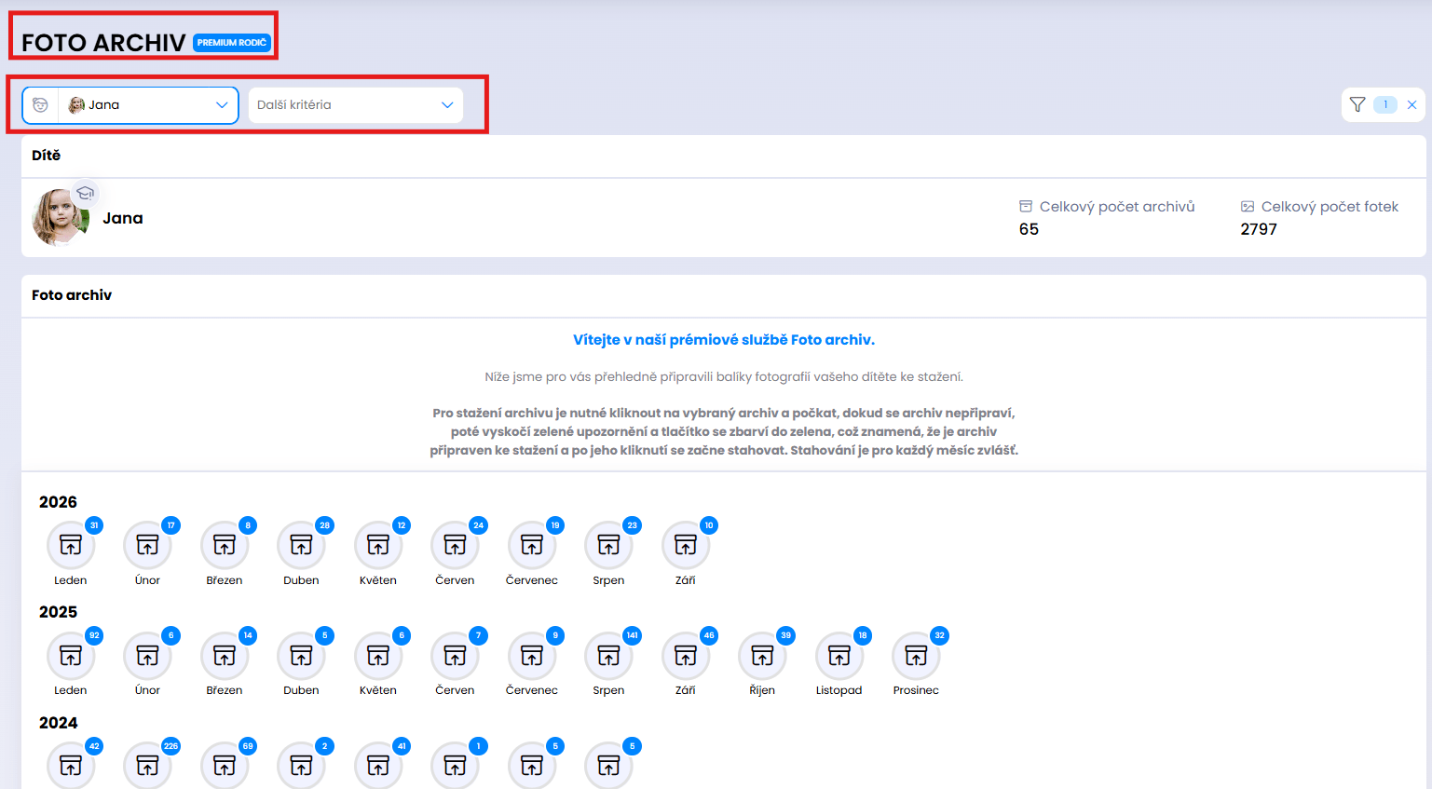Open the Červenec 2026 archive icon
The image size is (1432, 789).
[532, 546]
